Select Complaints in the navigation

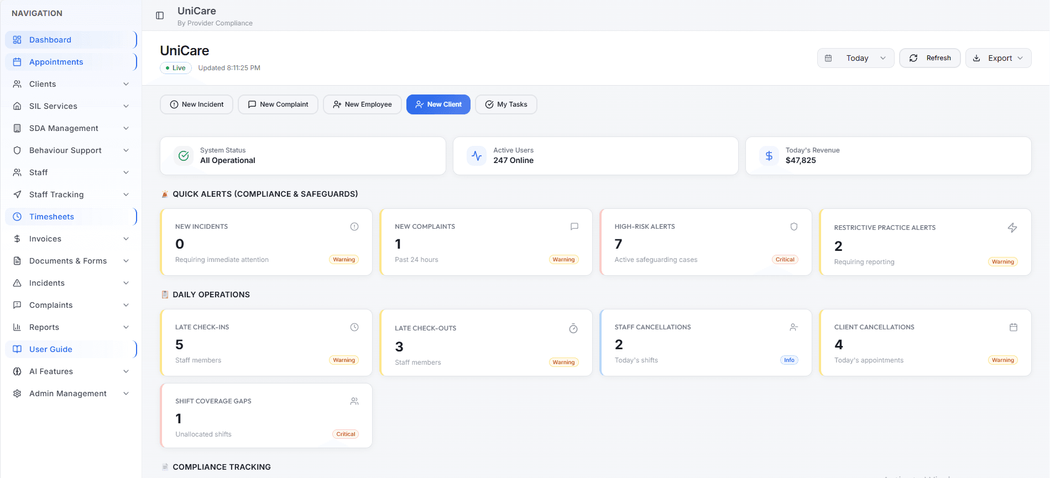click(71, 305)
